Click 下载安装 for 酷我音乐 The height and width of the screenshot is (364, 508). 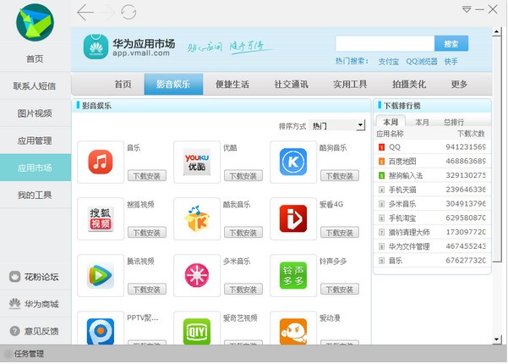click(x=243, y=233)
